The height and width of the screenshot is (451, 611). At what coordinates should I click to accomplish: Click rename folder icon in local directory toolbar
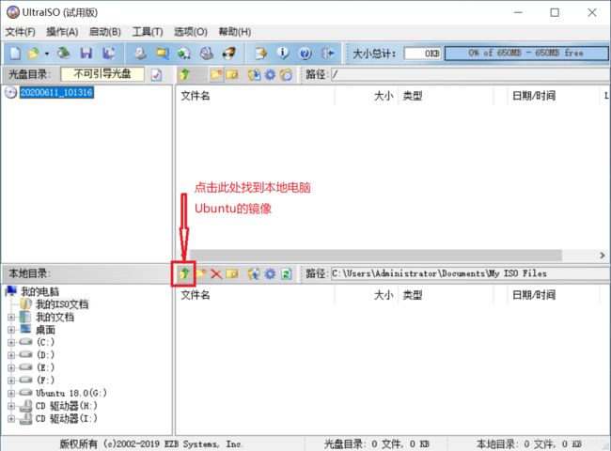point(232,273)
